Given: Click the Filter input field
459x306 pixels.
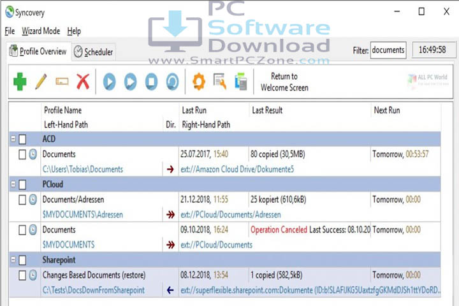Looking at the screenshot, I should [x=388, y=50].
